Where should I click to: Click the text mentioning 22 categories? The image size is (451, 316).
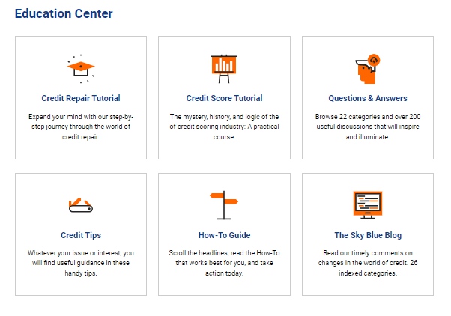pos(368,127)
